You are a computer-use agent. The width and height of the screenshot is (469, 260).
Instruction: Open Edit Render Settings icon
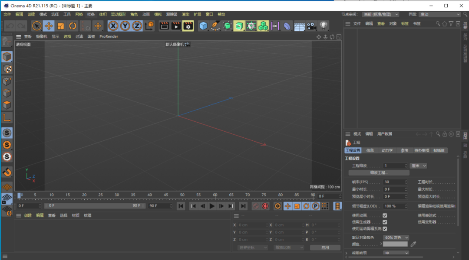[x=188, y=26]
